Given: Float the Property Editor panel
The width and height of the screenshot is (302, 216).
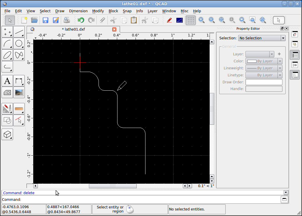Looking at the screenshot, I should pos(282,29).
